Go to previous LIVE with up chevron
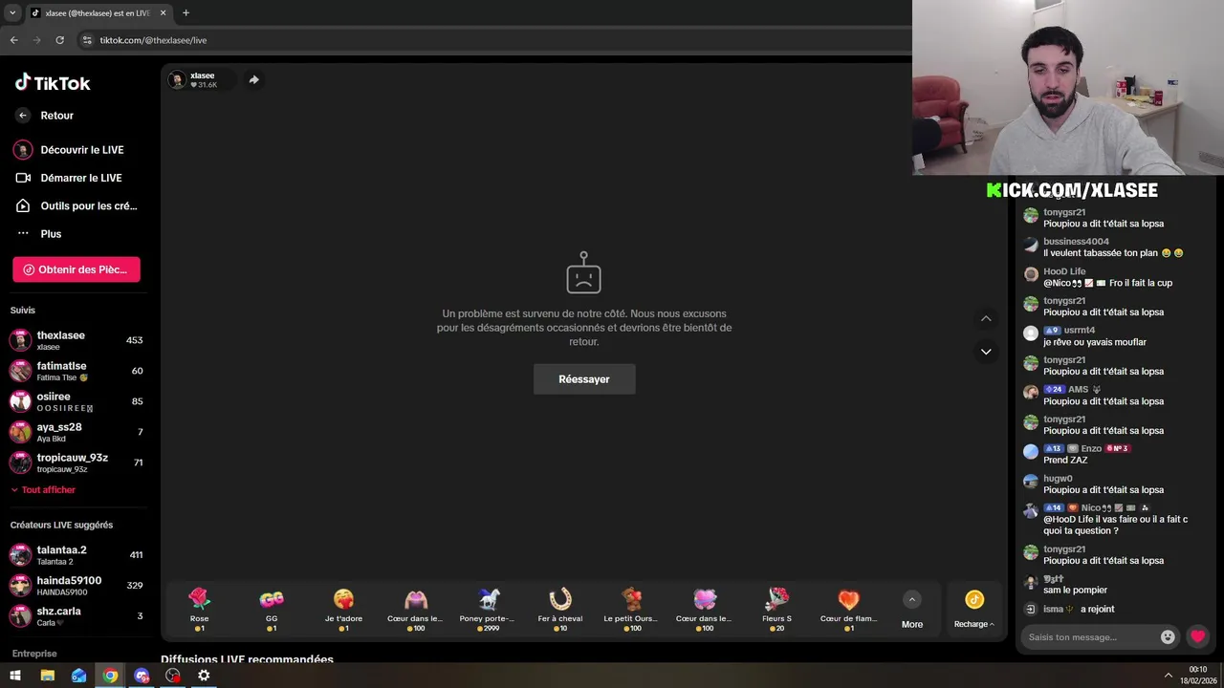 [986, 318]
